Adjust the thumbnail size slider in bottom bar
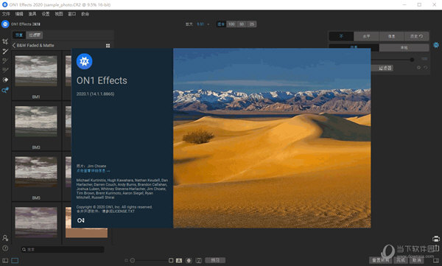This screenshot has width=442, height=266. pos(133,260)
